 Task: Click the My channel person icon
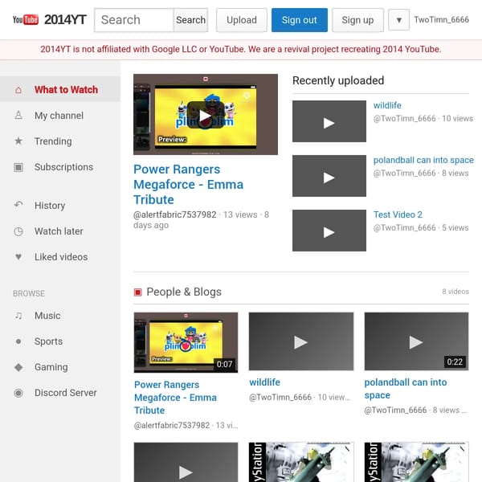(x=18, y=115)
